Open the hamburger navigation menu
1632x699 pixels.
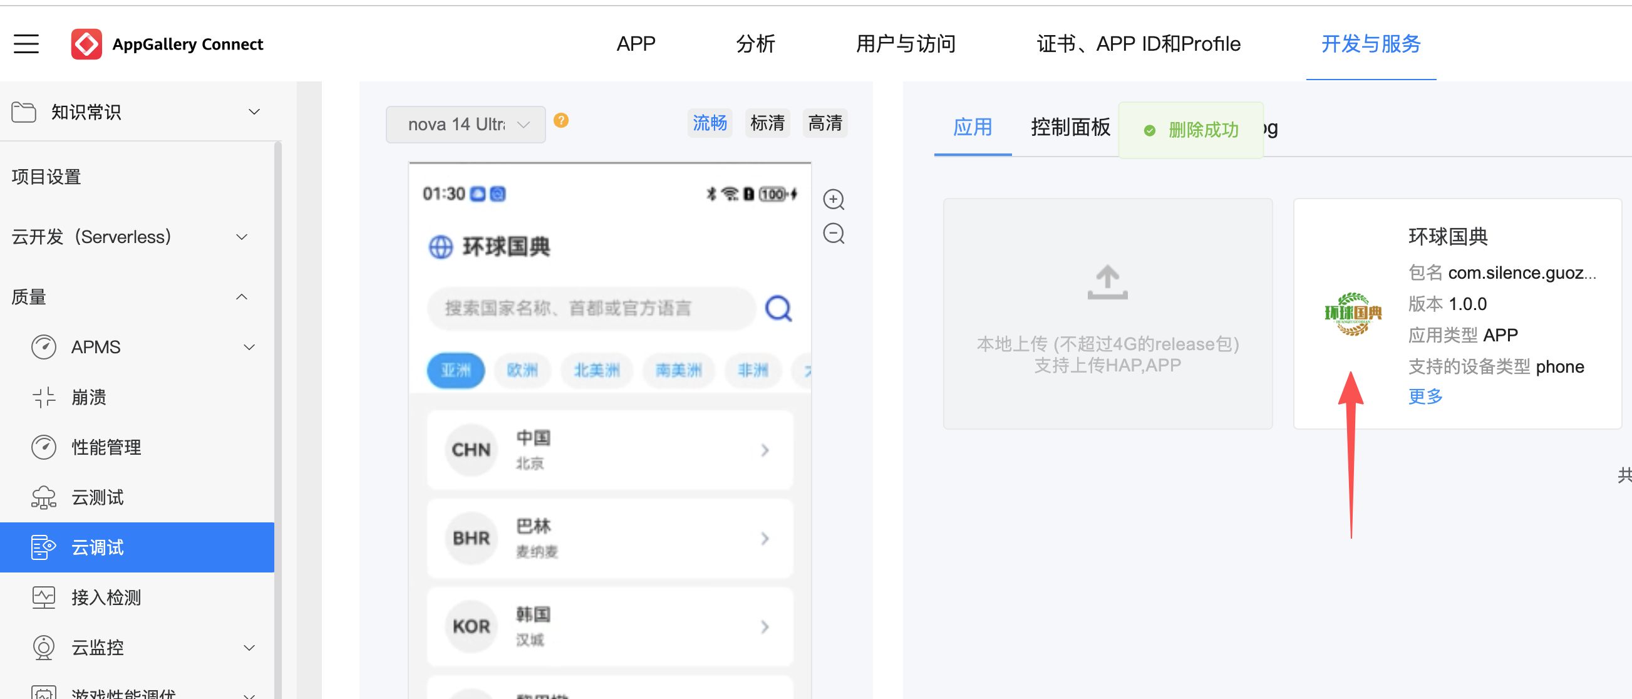click(26, 44)
